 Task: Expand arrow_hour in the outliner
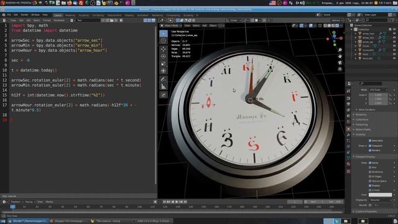point(356,34)
